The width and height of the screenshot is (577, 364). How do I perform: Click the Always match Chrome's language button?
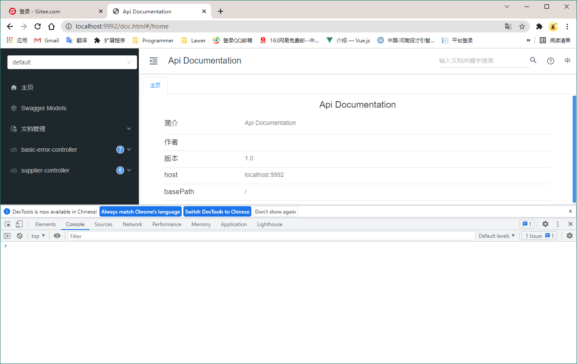click(141, 211)
